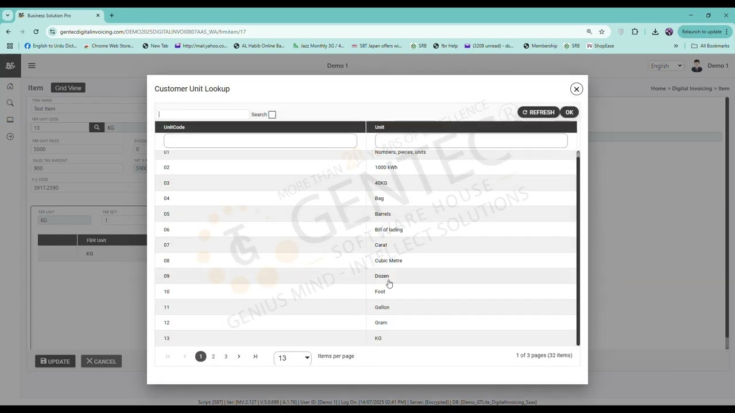Sort by the Unit column header
The image size is (735, 413).
[471, 127]
